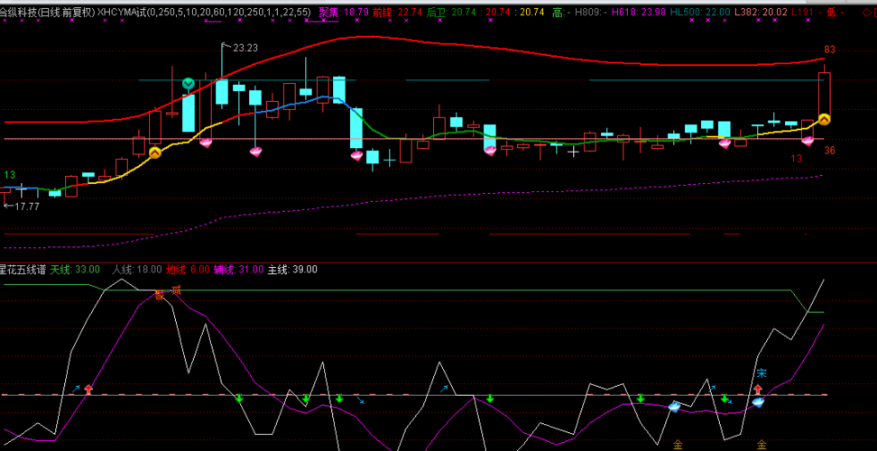Click the H618: 23.98 header value
This screenshot has width=877, height=451.
point(641,11)
